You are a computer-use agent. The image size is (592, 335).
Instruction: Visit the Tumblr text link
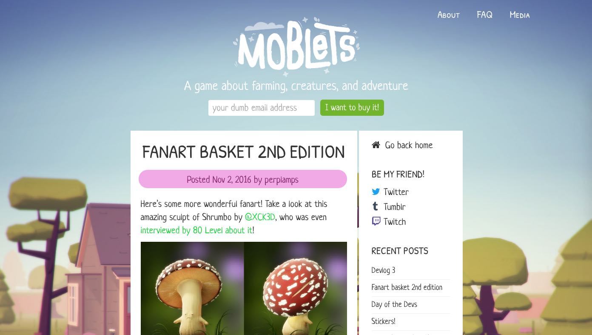click(x=395, y=207)
